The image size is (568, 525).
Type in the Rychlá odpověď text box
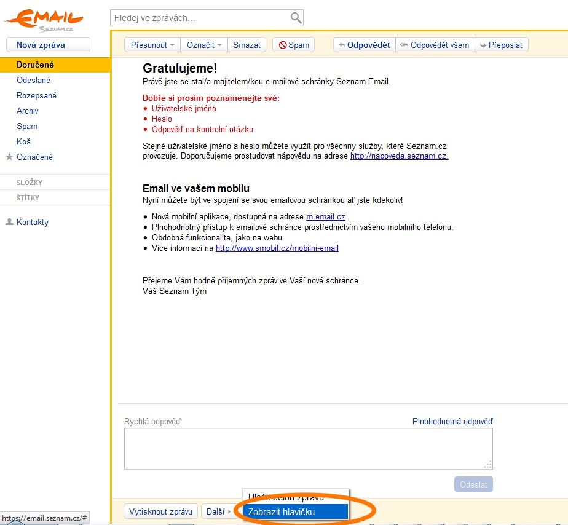(308, 449)
